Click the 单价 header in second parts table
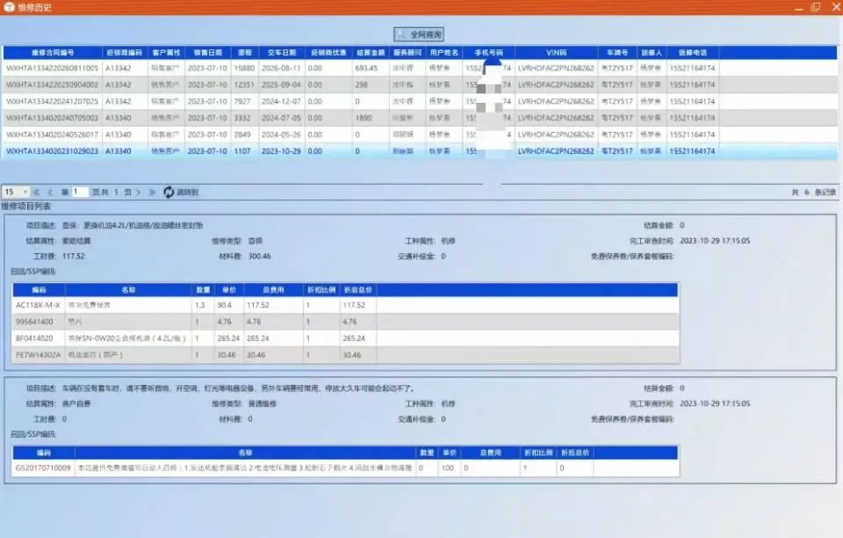The height and width of the screenshot is (538, 843). [450, 453]
